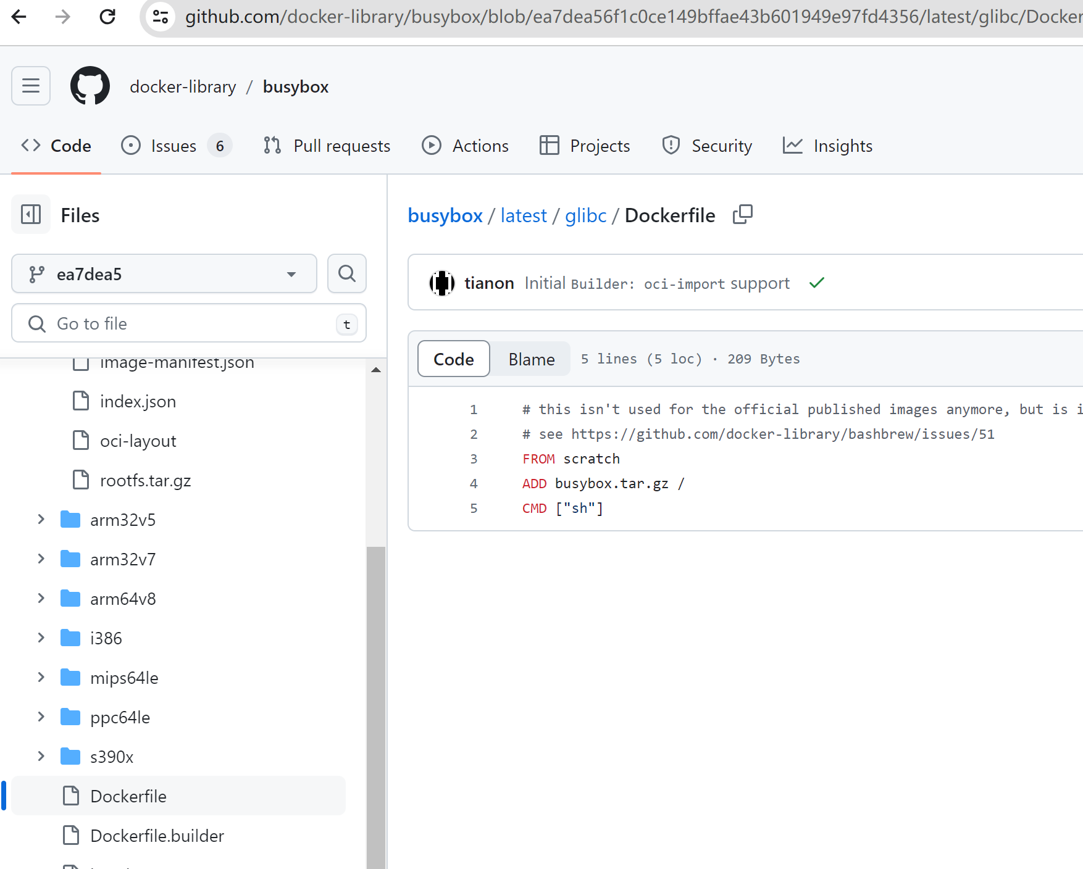Expand the arm32v5 folder
This screenshot has width=1083, height=869.
(41, 520)
